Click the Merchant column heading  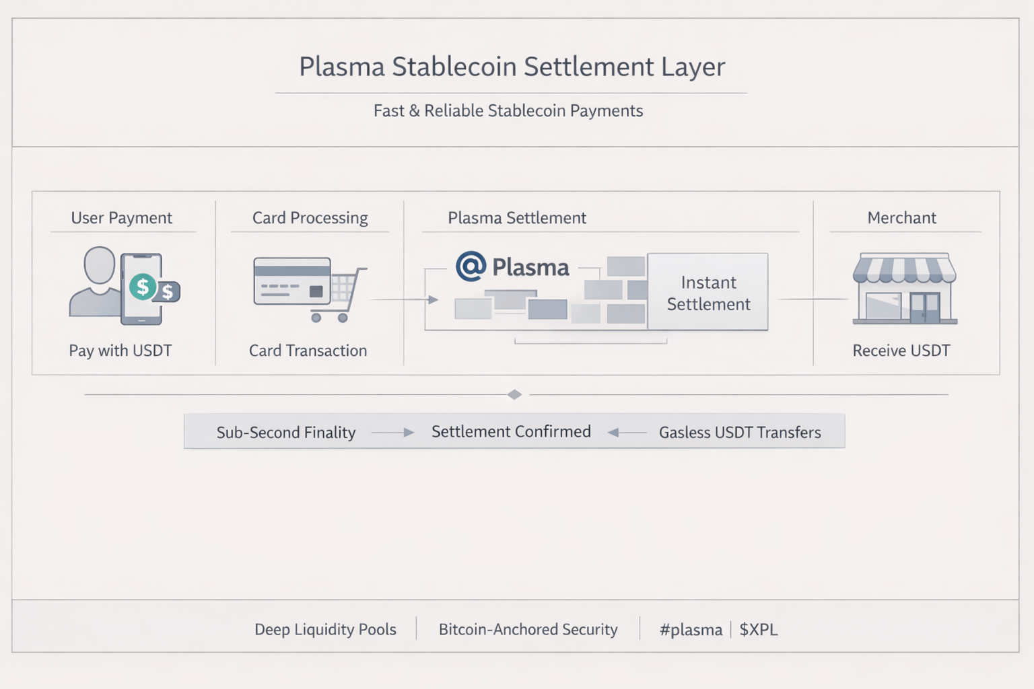click(901, 218)
